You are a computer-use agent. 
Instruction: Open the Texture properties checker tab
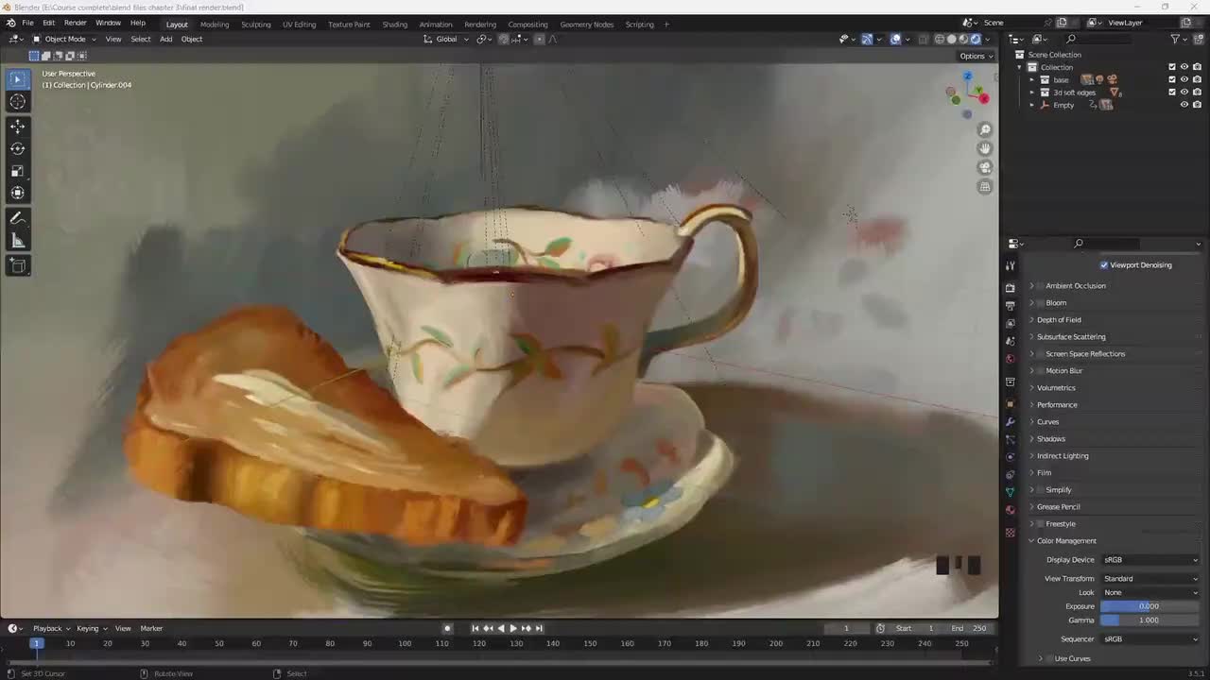click(x=1010, y=532)
